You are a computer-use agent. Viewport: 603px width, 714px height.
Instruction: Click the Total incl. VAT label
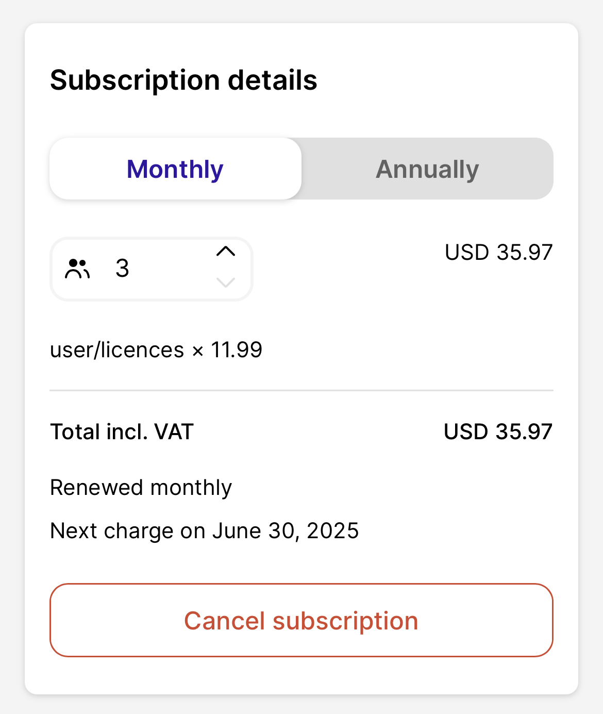(122, 432)
